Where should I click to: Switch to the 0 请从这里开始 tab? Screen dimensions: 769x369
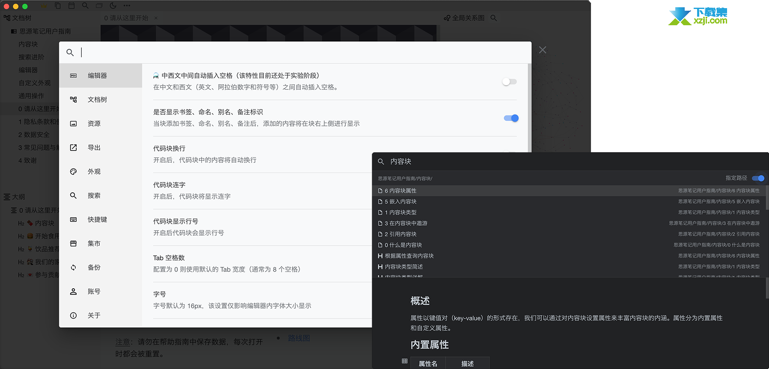click(126, 18)
